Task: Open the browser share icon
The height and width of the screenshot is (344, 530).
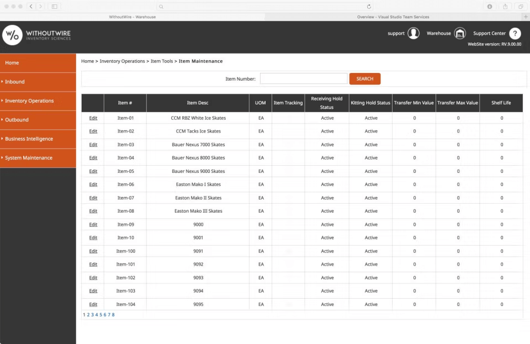Action: pyautogui.click(x=505, y=6)
